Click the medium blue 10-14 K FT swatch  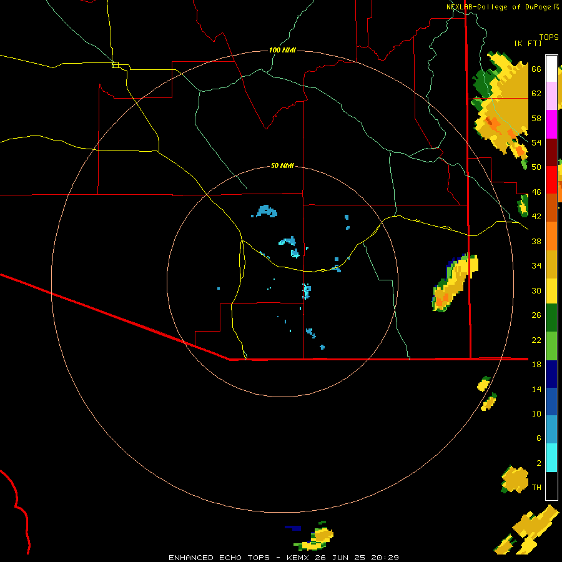551,402
